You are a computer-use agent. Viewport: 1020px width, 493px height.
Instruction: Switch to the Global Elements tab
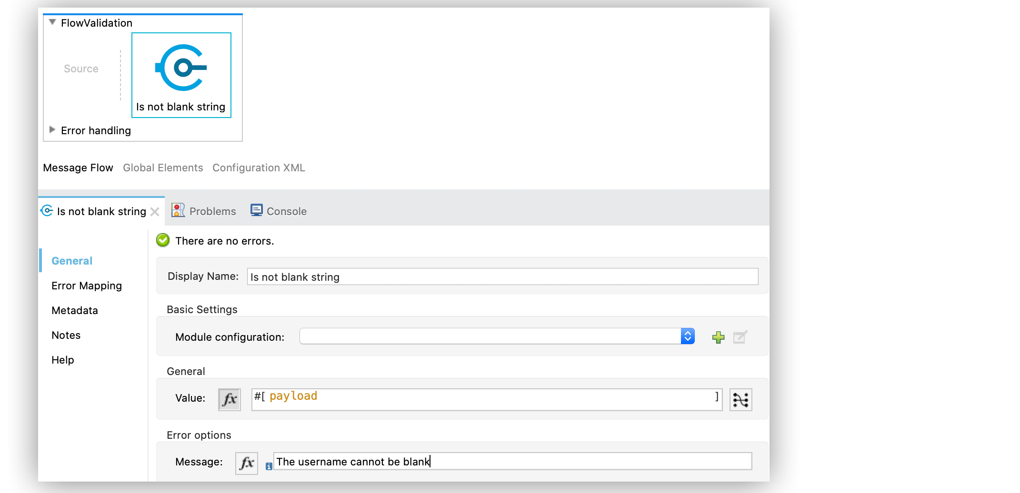(163, 168)
